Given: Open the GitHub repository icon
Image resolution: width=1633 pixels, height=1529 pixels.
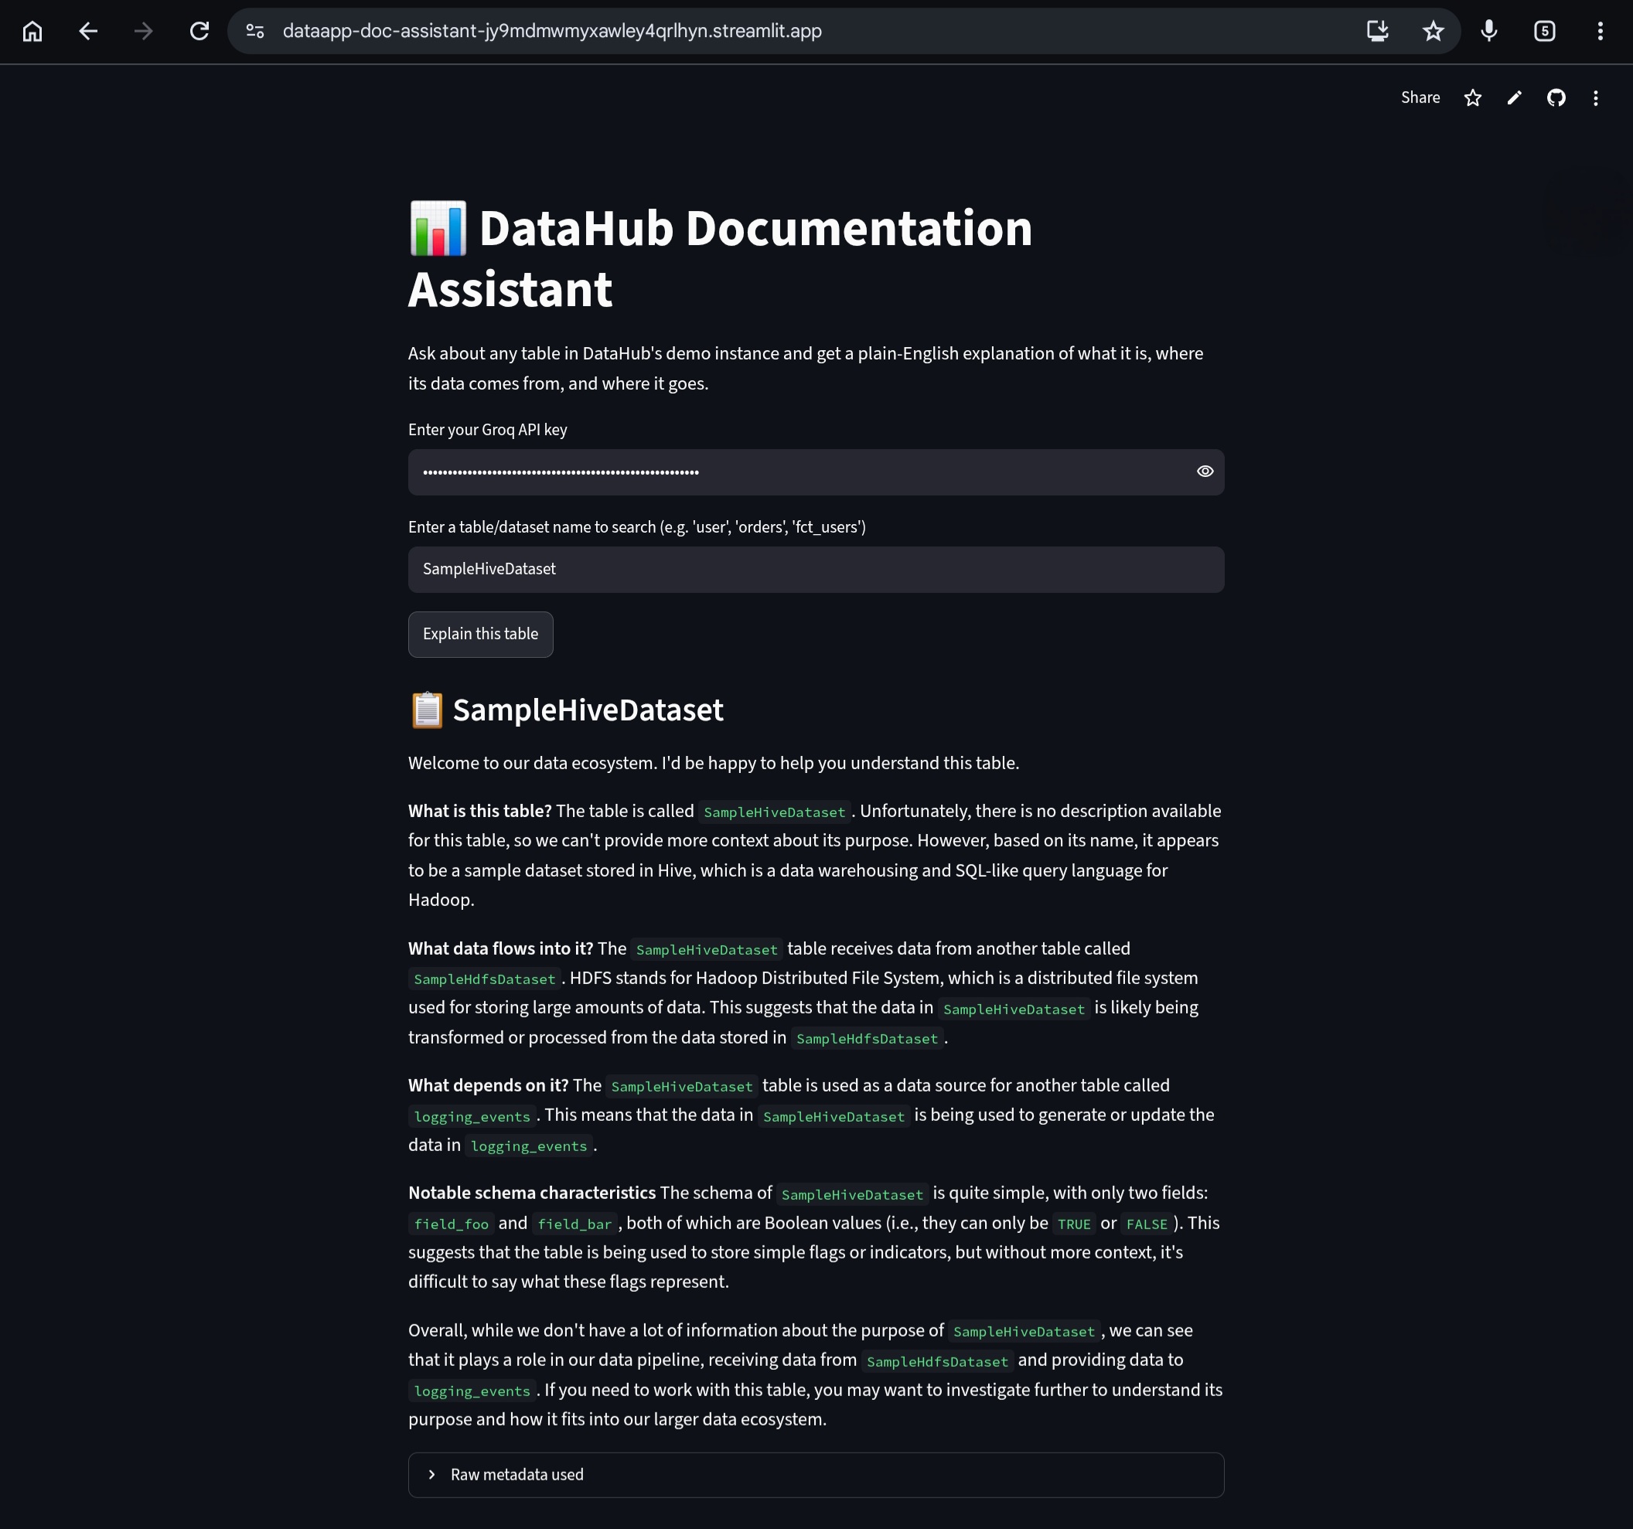Looking at the screenshot, I should click(1556, 97).
